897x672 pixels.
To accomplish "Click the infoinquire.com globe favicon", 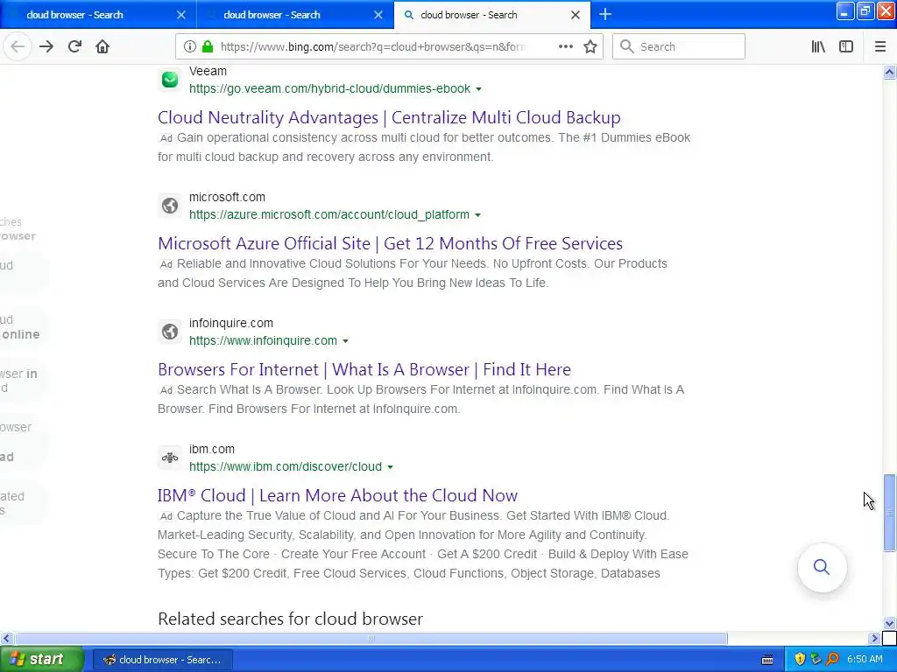I will click(x=170, y=332).
